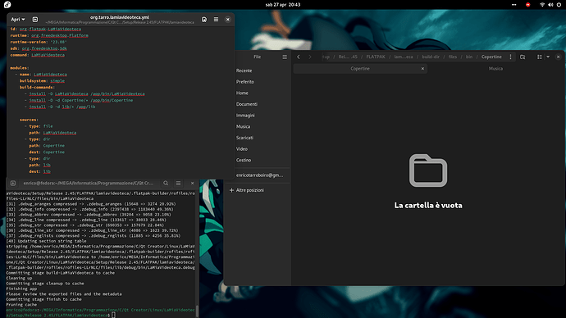
Task: Open the volume icon in top bar
Action: tap(550, 5)
